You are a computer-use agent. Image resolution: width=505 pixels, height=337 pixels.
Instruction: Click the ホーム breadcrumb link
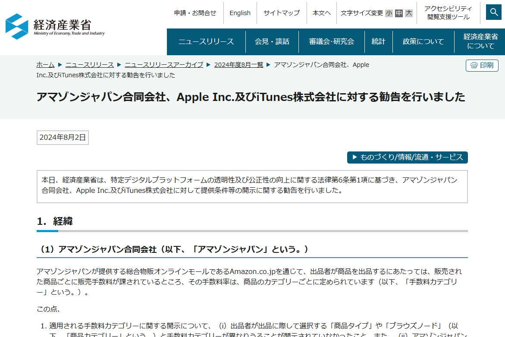coord(45,65)
